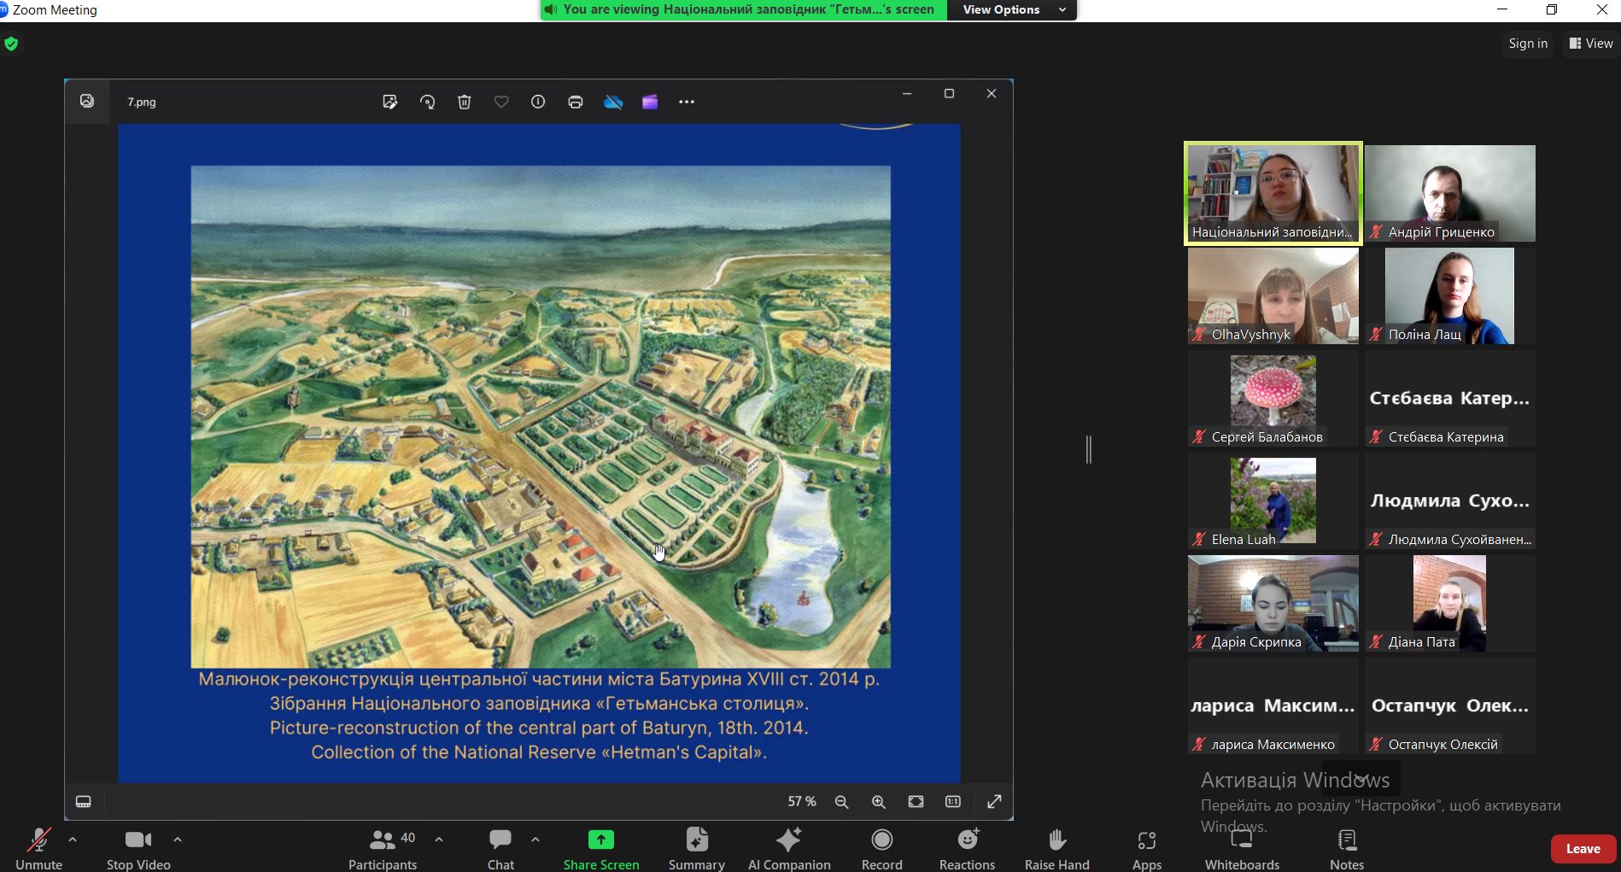1621x872 pixels.
Task: Open the Chat panel
Action: point(500,850)
